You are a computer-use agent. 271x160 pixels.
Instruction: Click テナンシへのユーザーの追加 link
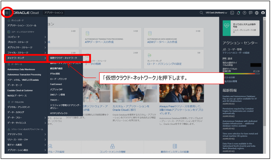236,53
